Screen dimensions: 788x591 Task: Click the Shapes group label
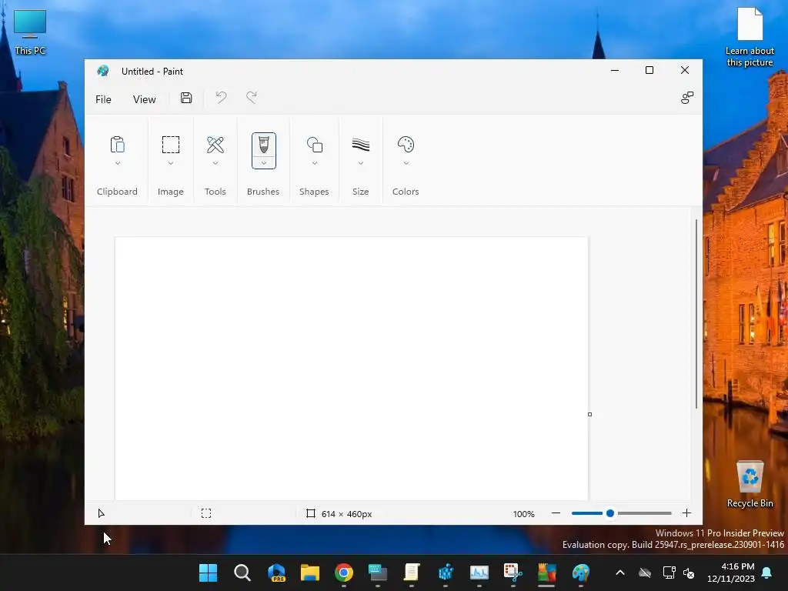[x=314, y=192]
